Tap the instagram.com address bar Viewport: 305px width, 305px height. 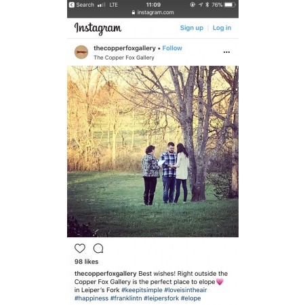point(153,12)
